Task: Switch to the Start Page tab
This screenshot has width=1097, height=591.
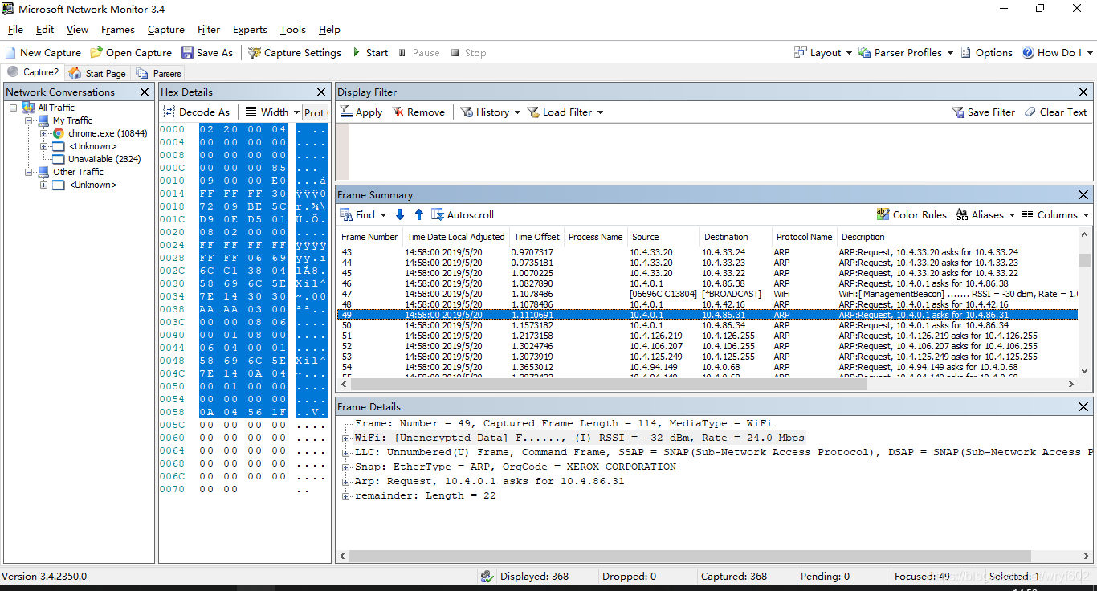Action: tap(98, 73)
